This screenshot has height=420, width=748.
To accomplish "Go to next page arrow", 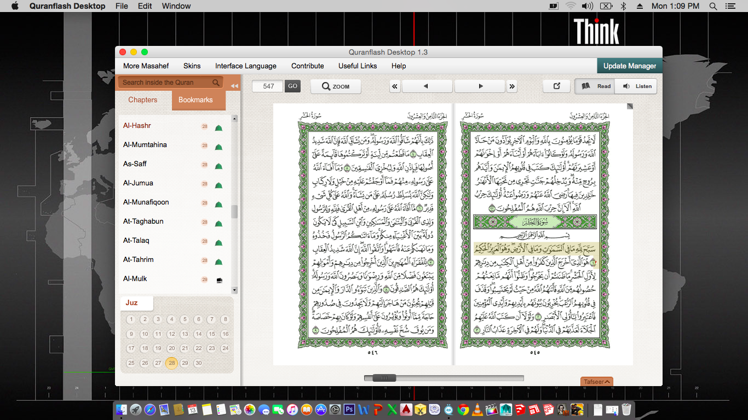I will (480, 86).
